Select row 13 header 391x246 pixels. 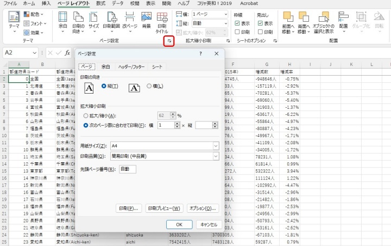pos(4,157)
